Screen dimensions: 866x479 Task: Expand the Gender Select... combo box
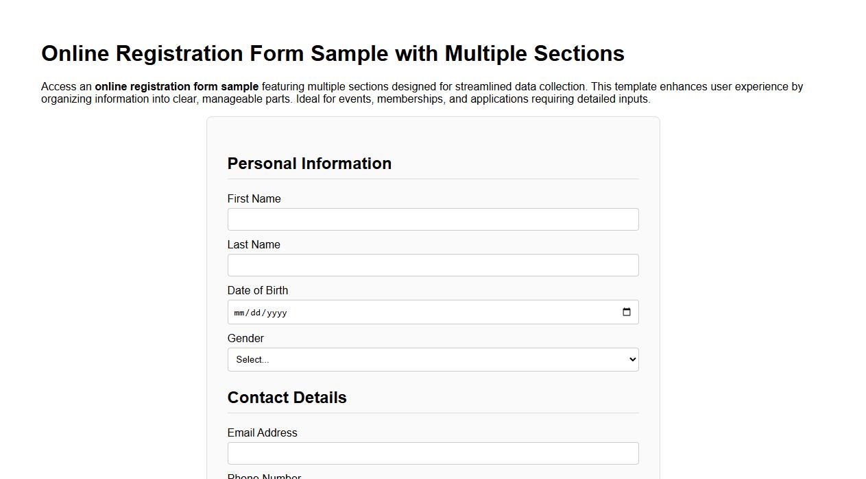[x=433, y=359]
